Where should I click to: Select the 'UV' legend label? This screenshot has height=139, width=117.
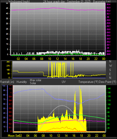pos(64,82)
